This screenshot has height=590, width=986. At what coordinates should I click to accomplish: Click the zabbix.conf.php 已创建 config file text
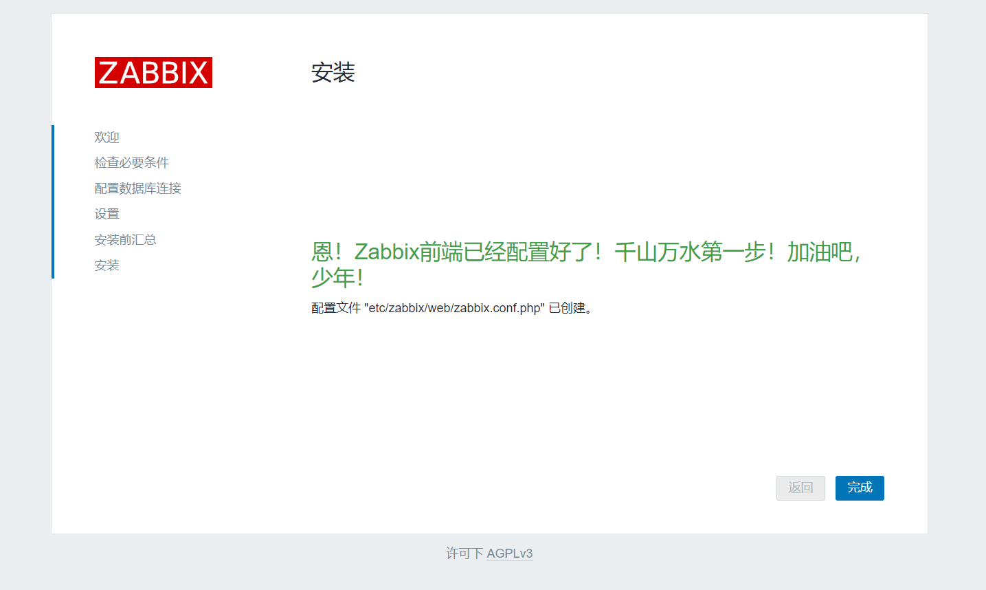click(452, 308)
